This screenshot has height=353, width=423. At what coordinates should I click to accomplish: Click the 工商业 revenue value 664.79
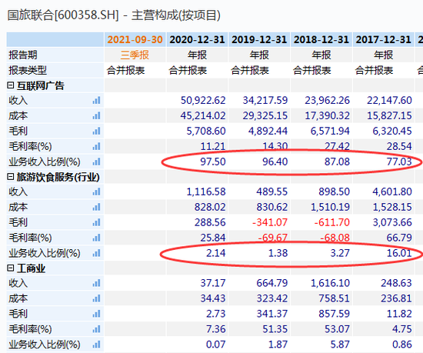pos(272,283)
